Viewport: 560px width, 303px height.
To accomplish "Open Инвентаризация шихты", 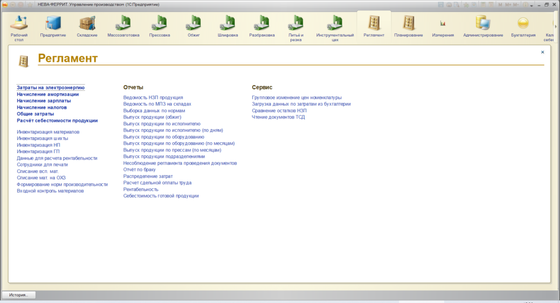I will pos(42,138).
